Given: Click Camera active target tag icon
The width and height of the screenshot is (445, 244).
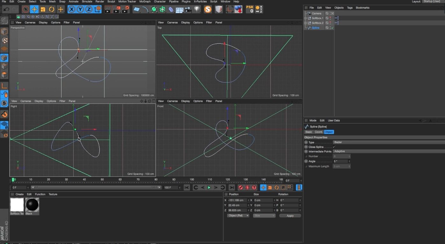Looking at the screenshot, I should click(x=333, y=13).
